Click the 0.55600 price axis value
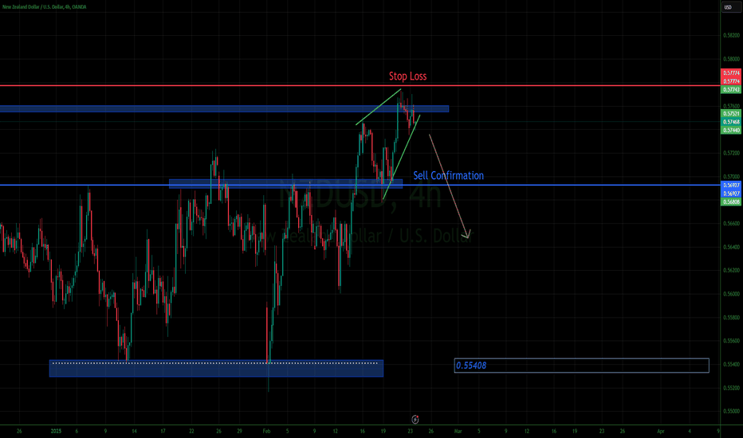The width and height of the screenshot is (743, 438). pos(731,341)
